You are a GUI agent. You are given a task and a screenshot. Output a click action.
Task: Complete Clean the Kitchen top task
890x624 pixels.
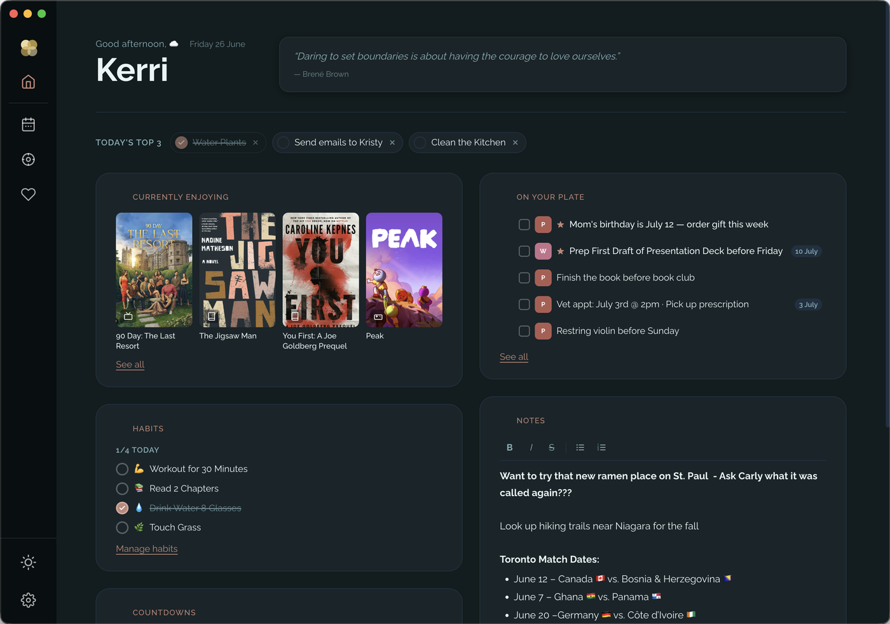pos(420,142)
